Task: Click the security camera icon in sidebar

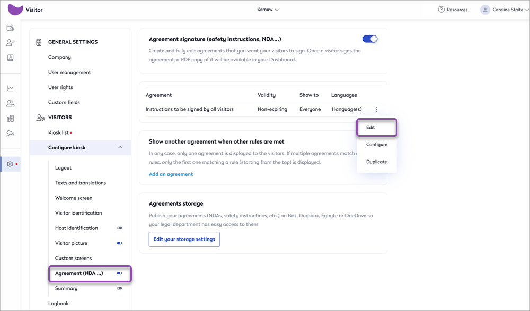Action: click(10, 134)
